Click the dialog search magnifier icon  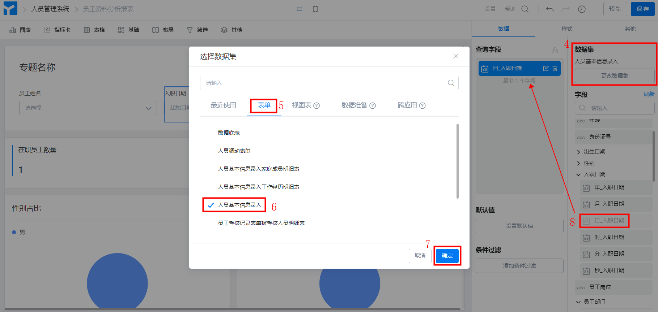[451, 83]
